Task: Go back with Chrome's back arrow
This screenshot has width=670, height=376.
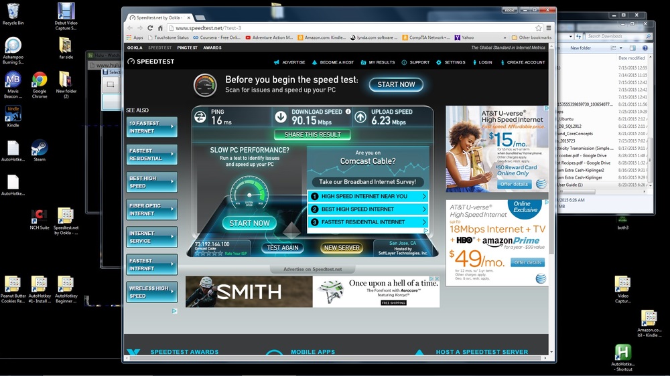Action: pos(130,28)
